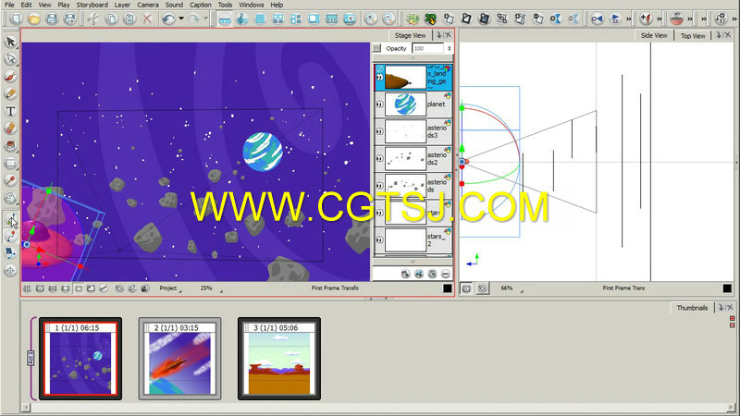This screenshot has height=416, width=740.
Task: Click the Enable 3D icon
Action: [413, 18]
